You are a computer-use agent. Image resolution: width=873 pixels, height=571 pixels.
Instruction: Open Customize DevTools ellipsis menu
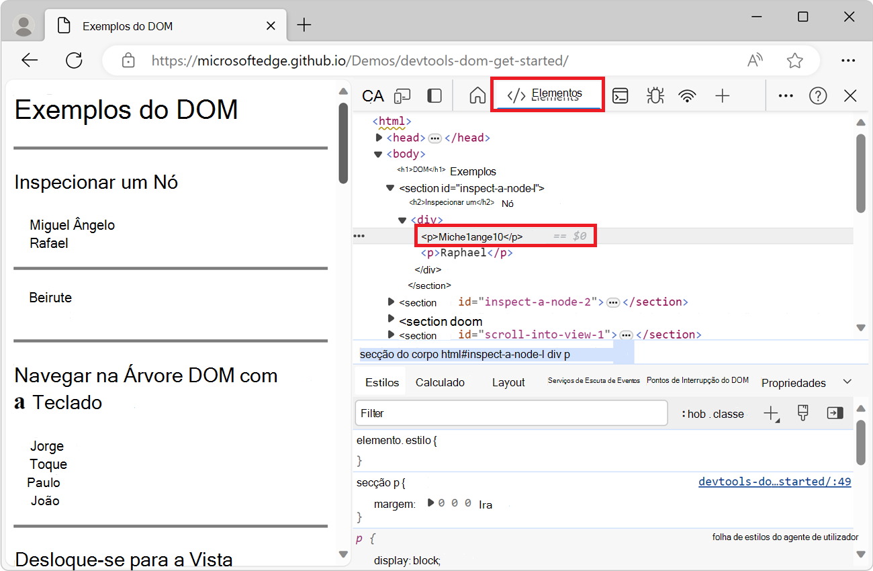(x=786, y=96)
